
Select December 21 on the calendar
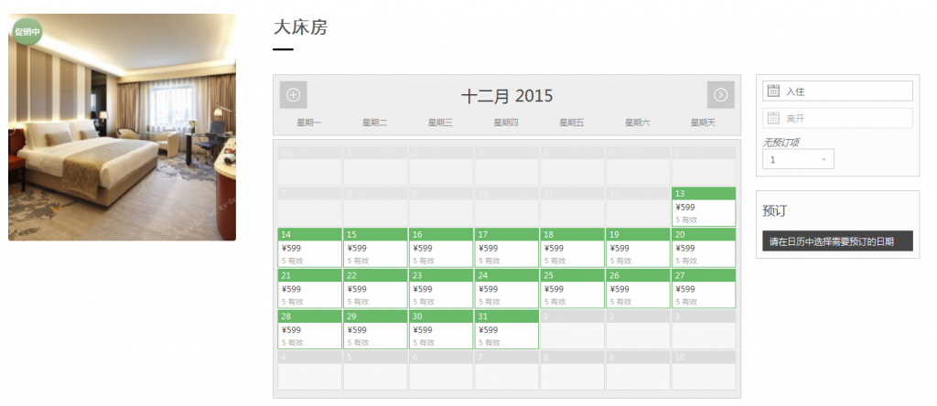309,289
